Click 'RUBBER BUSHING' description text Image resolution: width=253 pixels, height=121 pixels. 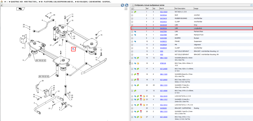click(x=181, y=18)
